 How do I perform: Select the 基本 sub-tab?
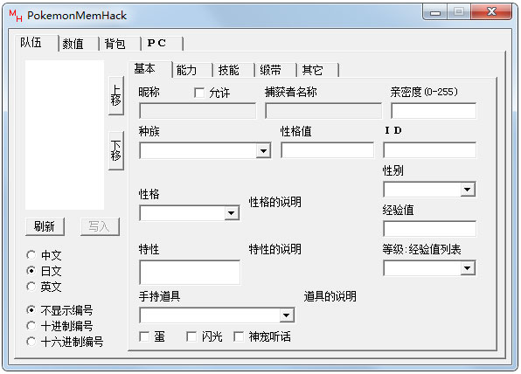tap(150, 69)
